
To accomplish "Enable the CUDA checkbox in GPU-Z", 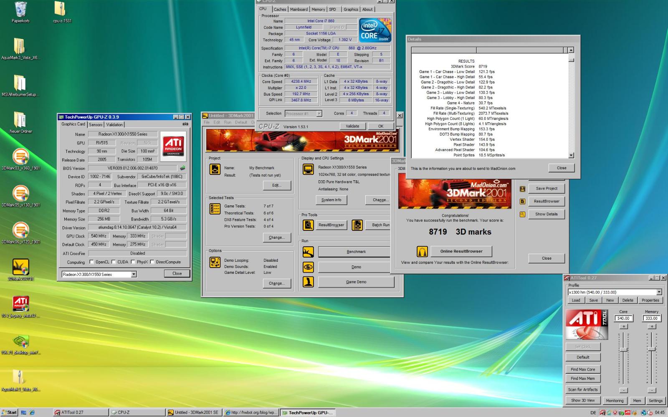I will point(113,262).
